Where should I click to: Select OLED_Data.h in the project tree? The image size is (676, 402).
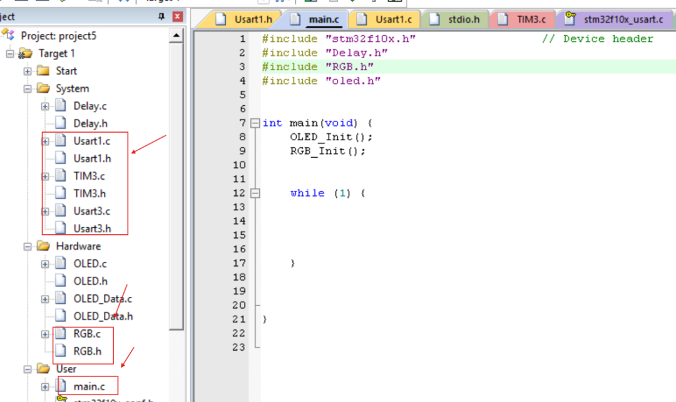(x=103, y=316)
